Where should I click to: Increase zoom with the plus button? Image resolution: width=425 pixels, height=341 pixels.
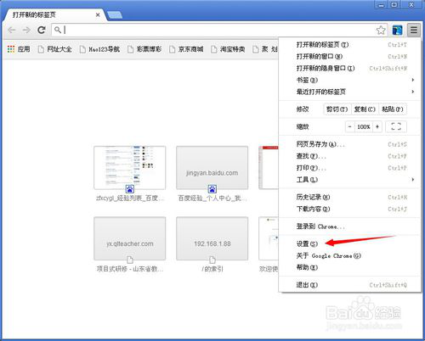pyautogui.click(x=377, y=126)
